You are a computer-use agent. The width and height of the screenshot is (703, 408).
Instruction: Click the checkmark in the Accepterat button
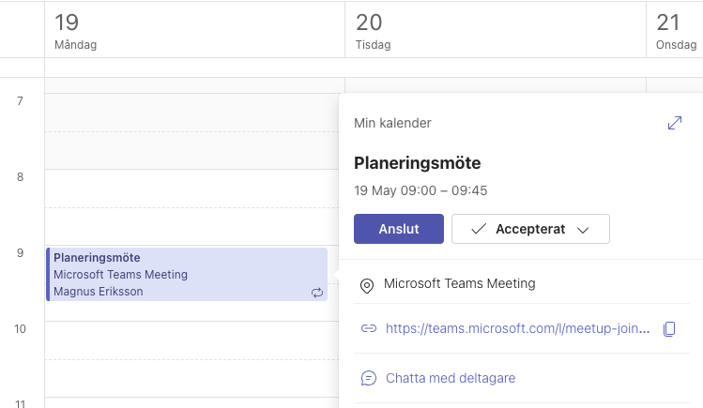pyautogui.click(x=479, y=229)
